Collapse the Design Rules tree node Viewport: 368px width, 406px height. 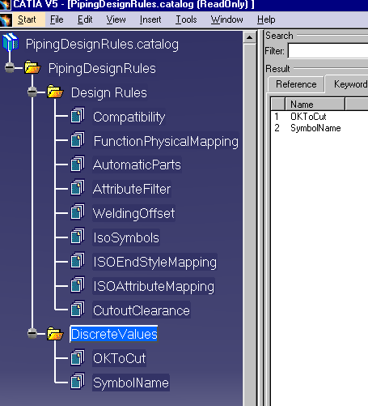32,92
